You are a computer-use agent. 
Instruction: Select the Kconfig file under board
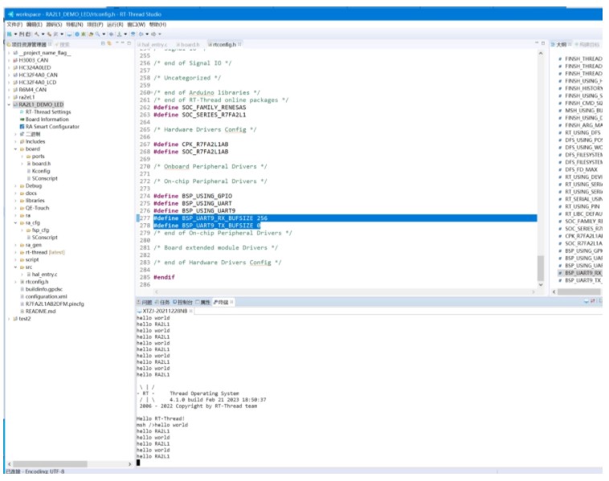(41, 171)
